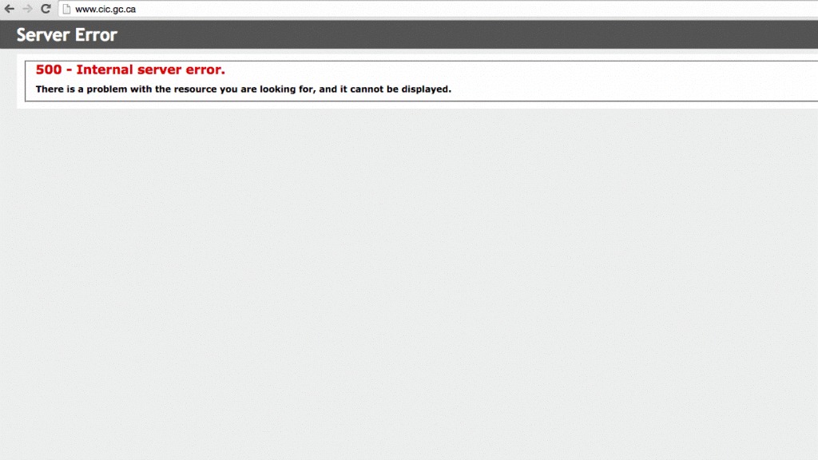Reload the page with the refresh icon
The height and width of the screenshot is (460, 818).
coord(46,9)
